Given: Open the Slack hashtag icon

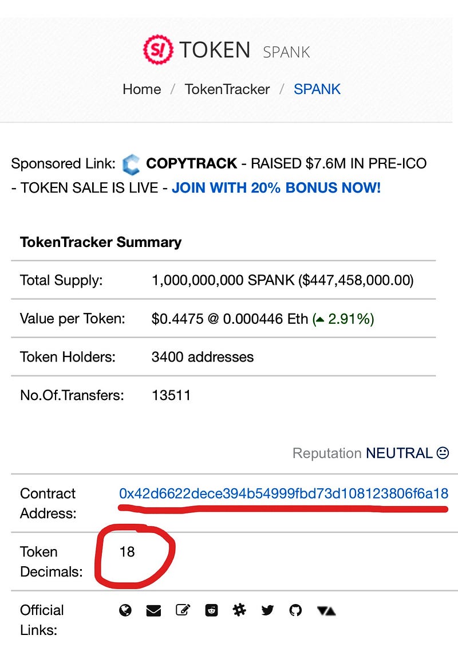Looking at the screenshot, I should click(239, 610).
